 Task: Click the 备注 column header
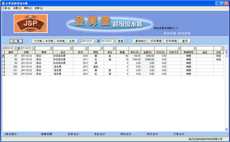(205, 52)
